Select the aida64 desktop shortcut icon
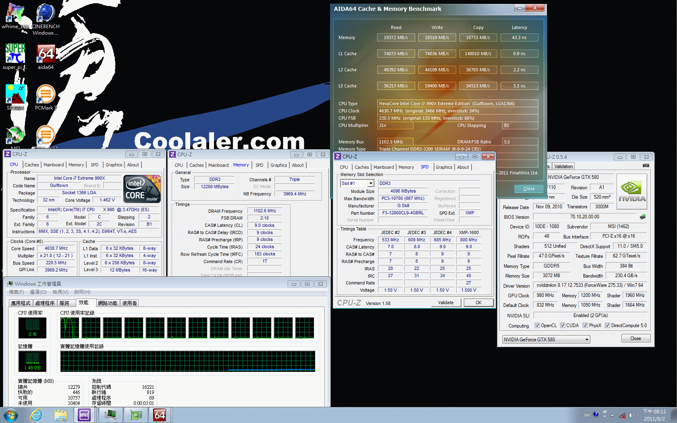Screen dimensions: 677x423 pyautogui.click(x=46, y=56)
